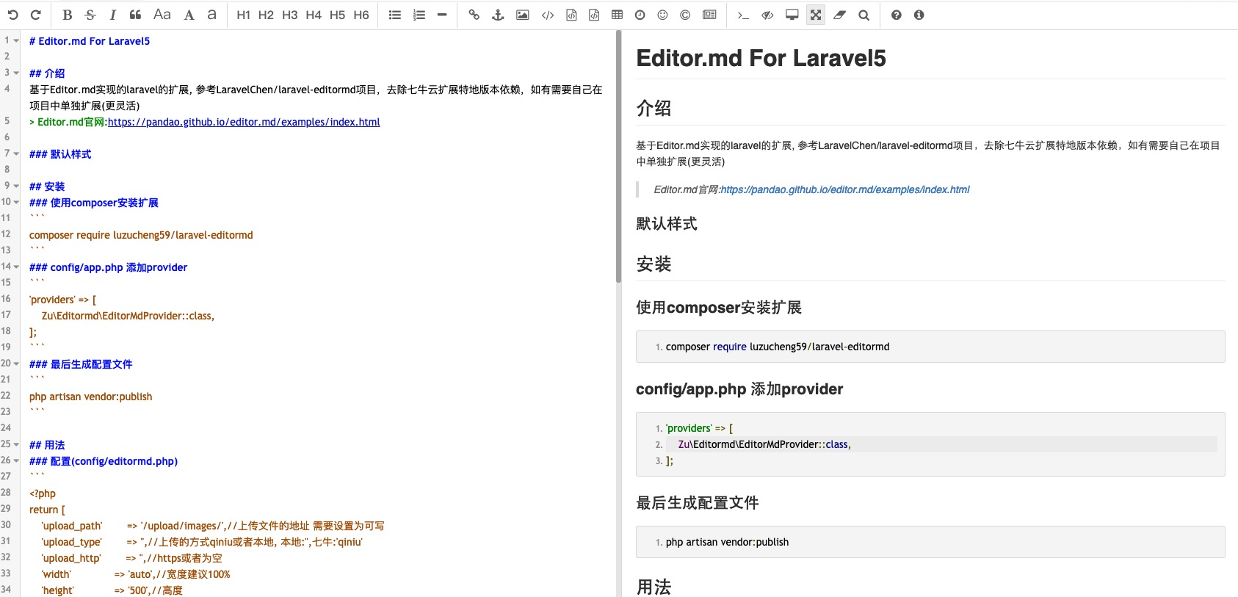Click preview heading '使用composer安装扩展'
This screenshot has width=1238, height=597.
click(719, 308)
